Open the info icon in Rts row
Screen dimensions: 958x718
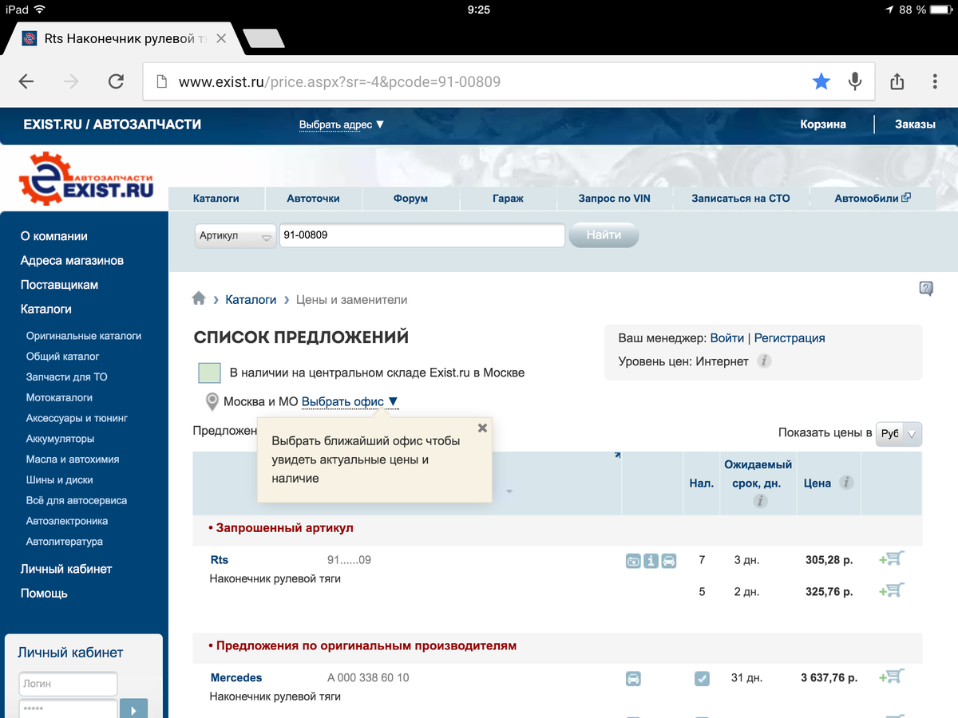(651, 561)
